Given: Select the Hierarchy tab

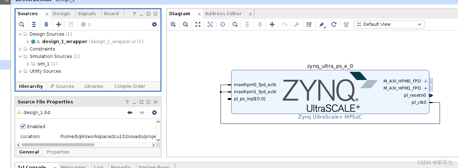Looking at the screenshot, I should point(31,86).
